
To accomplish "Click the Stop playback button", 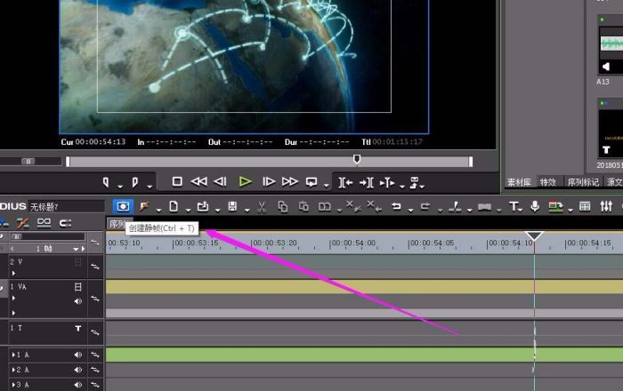I will tap(177, 181).
